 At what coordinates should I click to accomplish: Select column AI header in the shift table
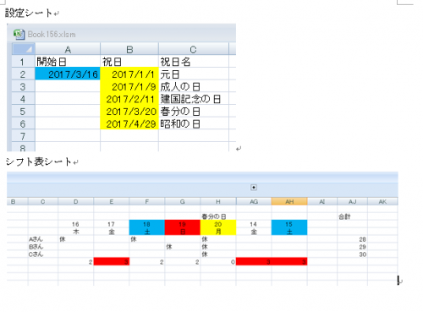pos(322,201)
